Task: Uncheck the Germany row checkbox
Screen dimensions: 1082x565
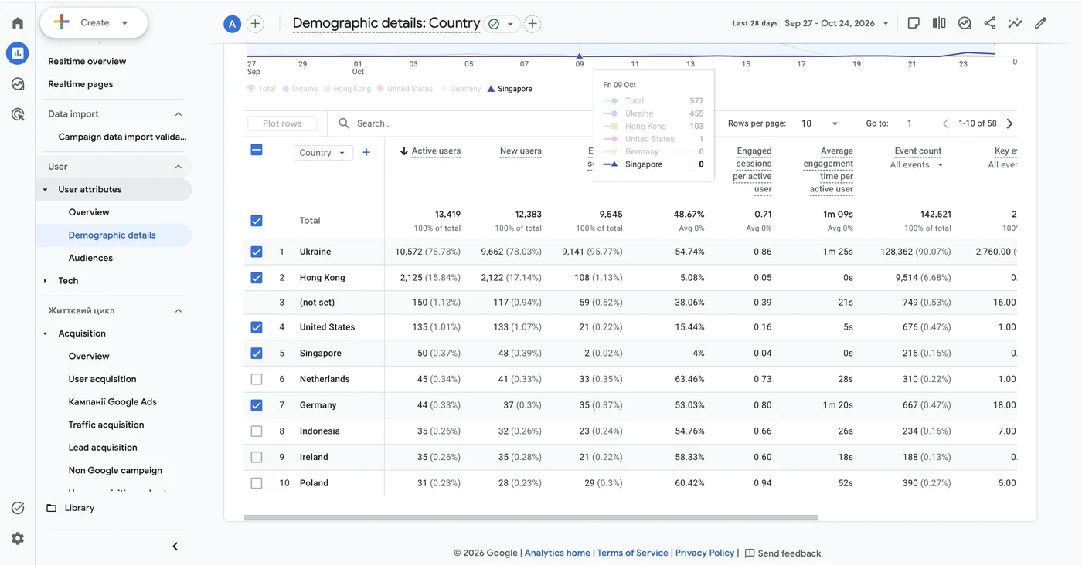Action: pos(257,405)
